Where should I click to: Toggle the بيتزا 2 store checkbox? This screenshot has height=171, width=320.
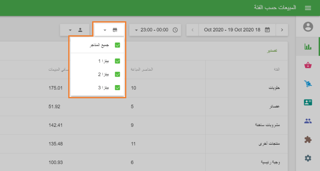(x=117, y=74)
